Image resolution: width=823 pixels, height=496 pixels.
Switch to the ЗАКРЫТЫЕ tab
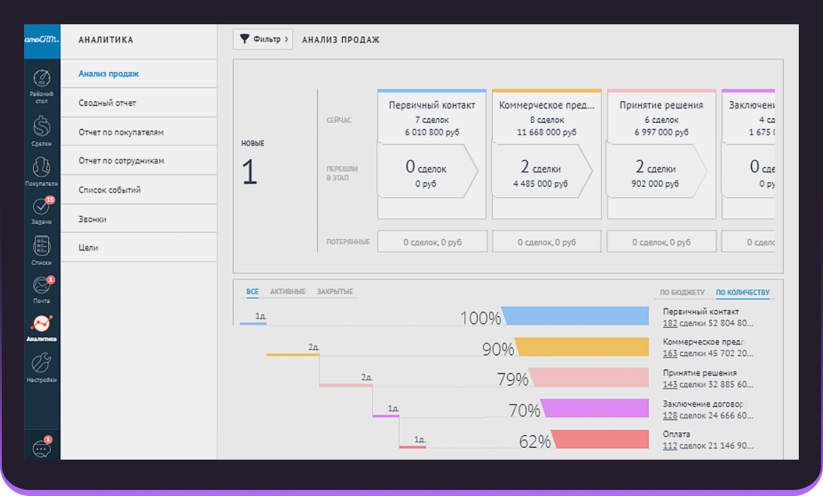click(335, 292)
